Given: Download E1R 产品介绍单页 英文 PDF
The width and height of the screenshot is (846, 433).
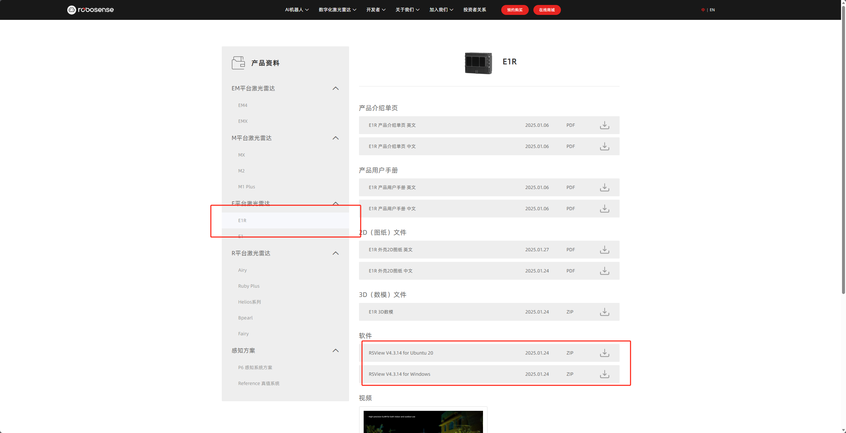Looking at the screenshot, I should tap(604, 125).
